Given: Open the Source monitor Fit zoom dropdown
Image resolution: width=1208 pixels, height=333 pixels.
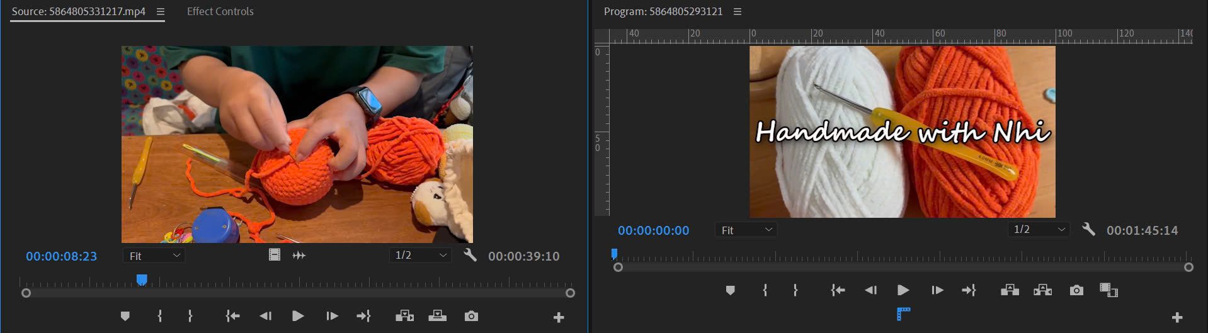Looking at the screenshot, I should pyautogui.click(x=154, y=256).
